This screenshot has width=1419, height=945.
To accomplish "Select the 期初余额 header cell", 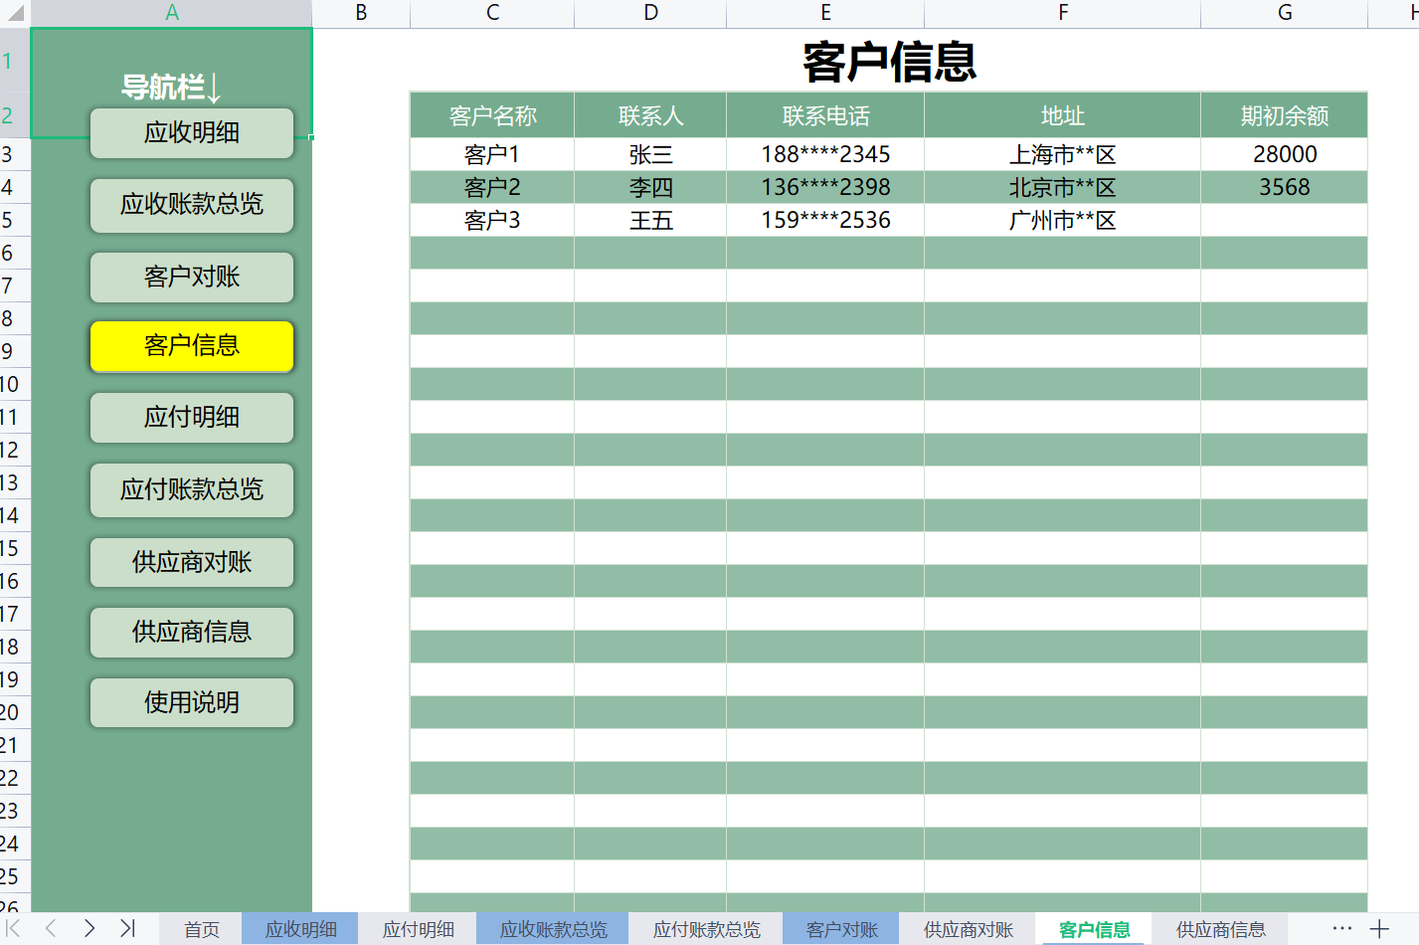I will 1284,115.
